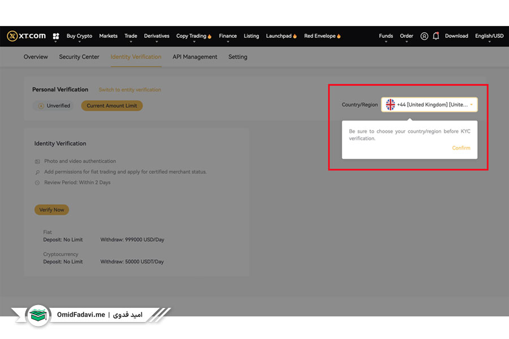509x339 pixels.
Task: Open the Trade dropdown menu
Action: (x=131, y=36)
